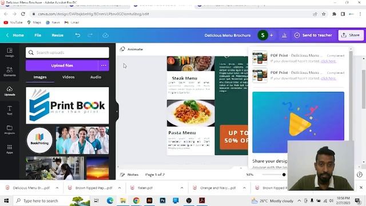
Task: Close the downloads bar
Action: click(x=361, y=188)
